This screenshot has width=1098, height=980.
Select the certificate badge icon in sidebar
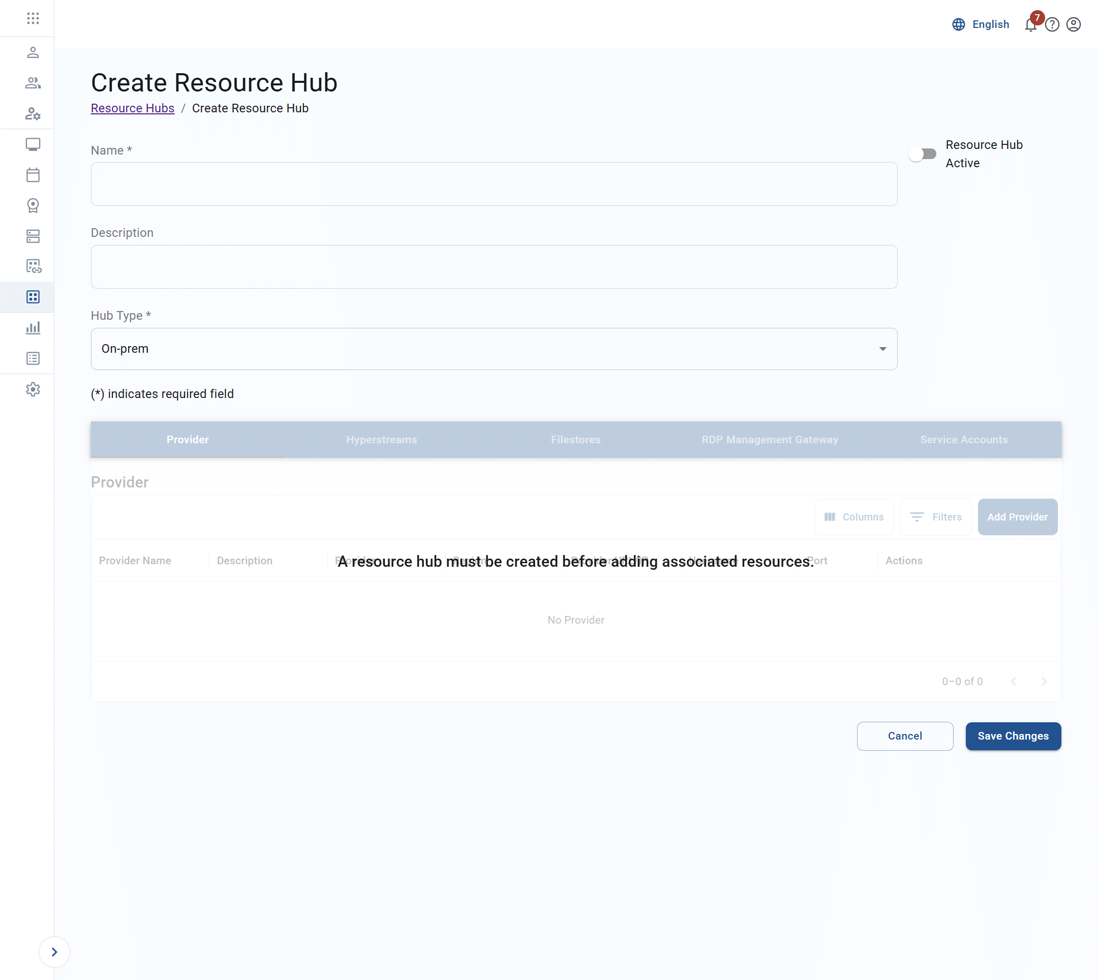pyautogui.click(x=33, y=205)
